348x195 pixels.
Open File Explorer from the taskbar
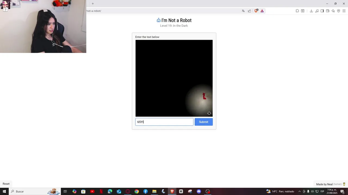coord(154,191)
